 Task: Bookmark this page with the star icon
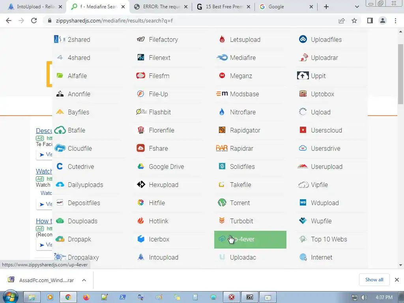[x=354, y=21]
